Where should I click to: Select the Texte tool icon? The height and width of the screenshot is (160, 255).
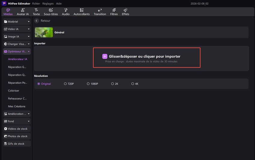pyautogui.click(x=36, y=10)
